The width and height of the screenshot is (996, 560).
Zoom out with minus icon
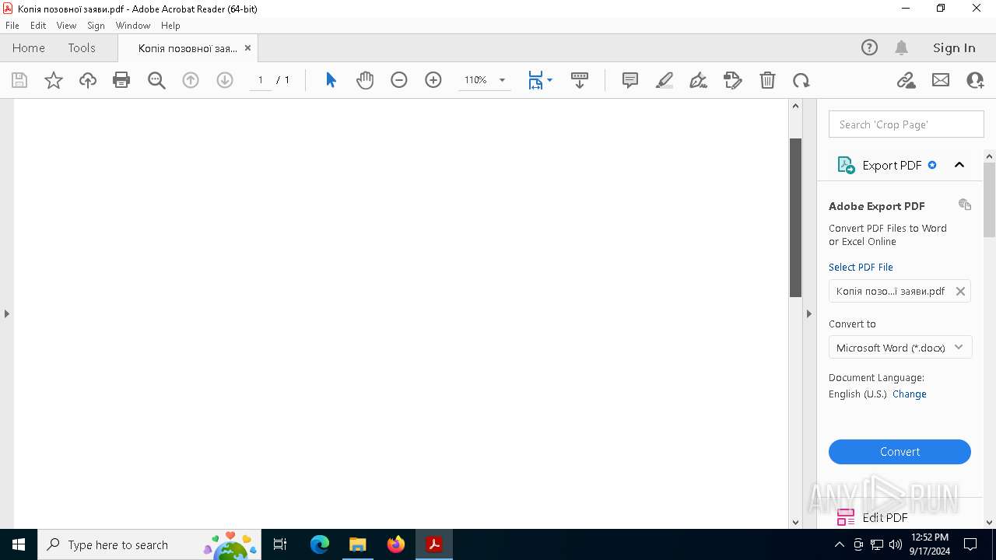click(399, 80)
